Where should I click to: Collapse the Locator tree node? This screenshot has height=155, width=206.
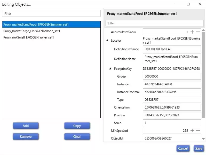click(107, 41)
